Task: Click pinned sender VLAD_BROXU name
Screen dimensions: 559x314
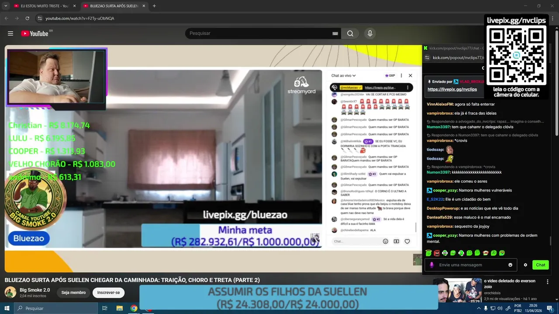Action: pyautogui.click(x=472, y=82)
